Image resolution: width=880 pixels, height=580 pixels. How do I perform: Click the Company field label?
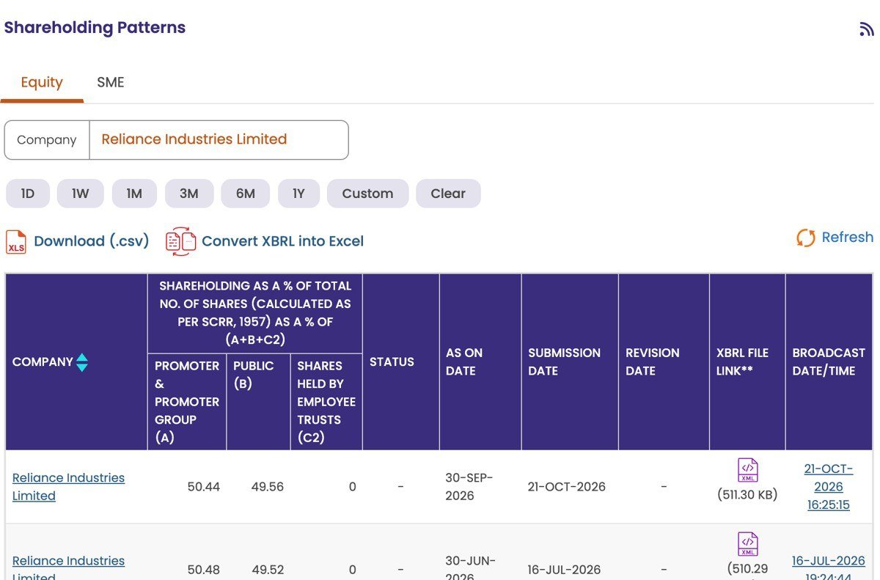tap(47, 140)
